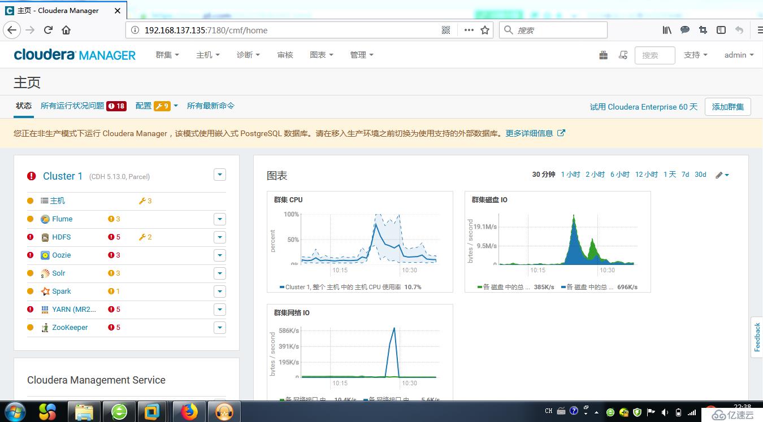This screenshot has width=763, height=422.
Task: Open the 支持 menu
Action: pyautogui.click(x=696, y=55)
